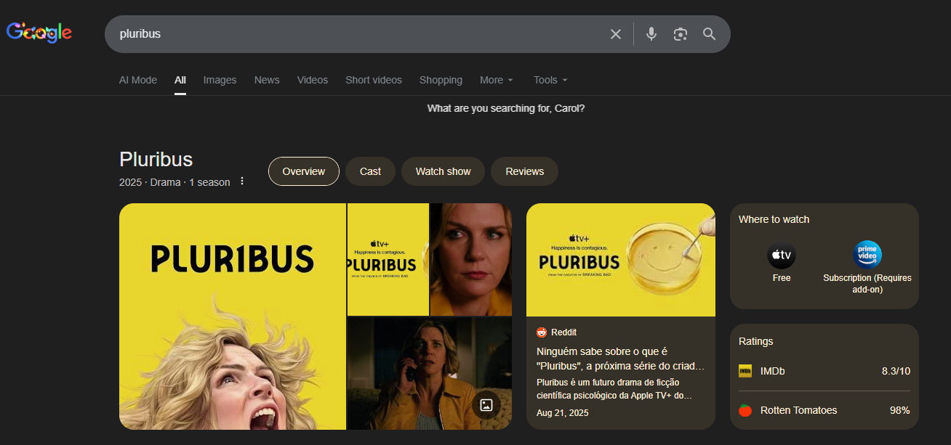Open the Cast section
Viewport: 951px width, 445px height.
click(x=370, y=171)
